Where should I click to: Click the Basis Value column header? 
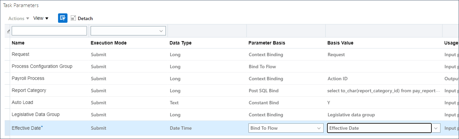coord(340,43)
